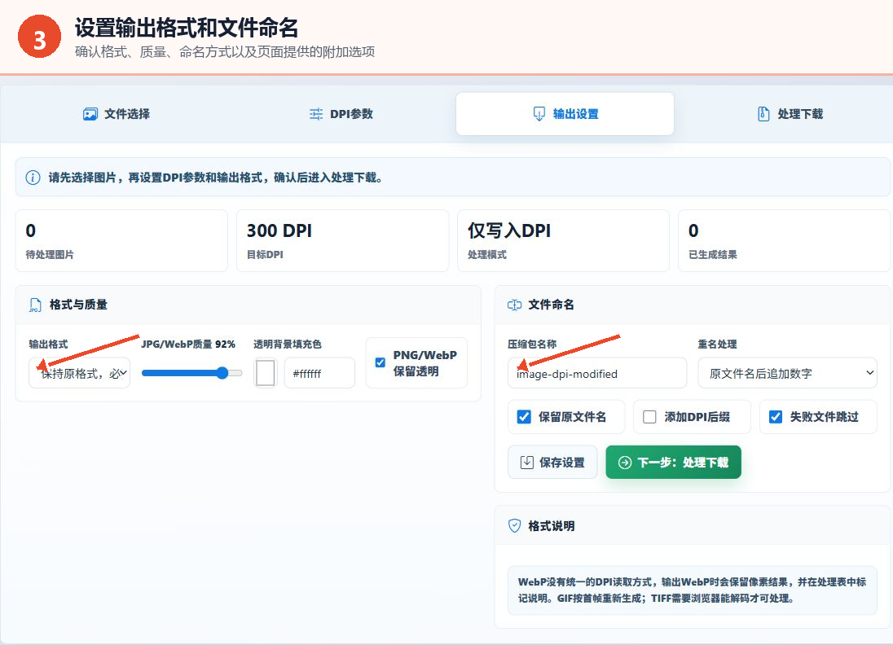Image resolution: width=893 pixels, height=645 pixels.
Task: Open the 输出格式 dropdown
Action: [x=80, y=374]
